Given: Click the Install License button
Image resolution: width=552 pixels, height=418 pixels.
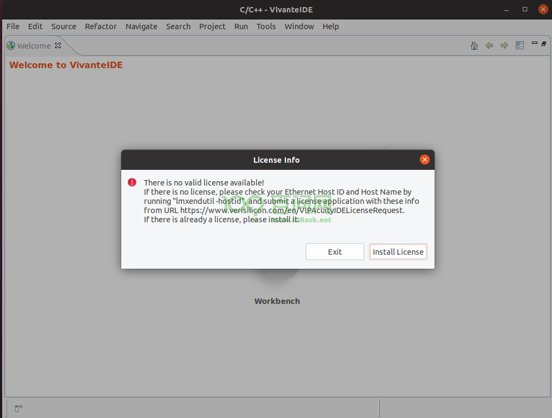Looking at the screenshot, I should 398,252.
